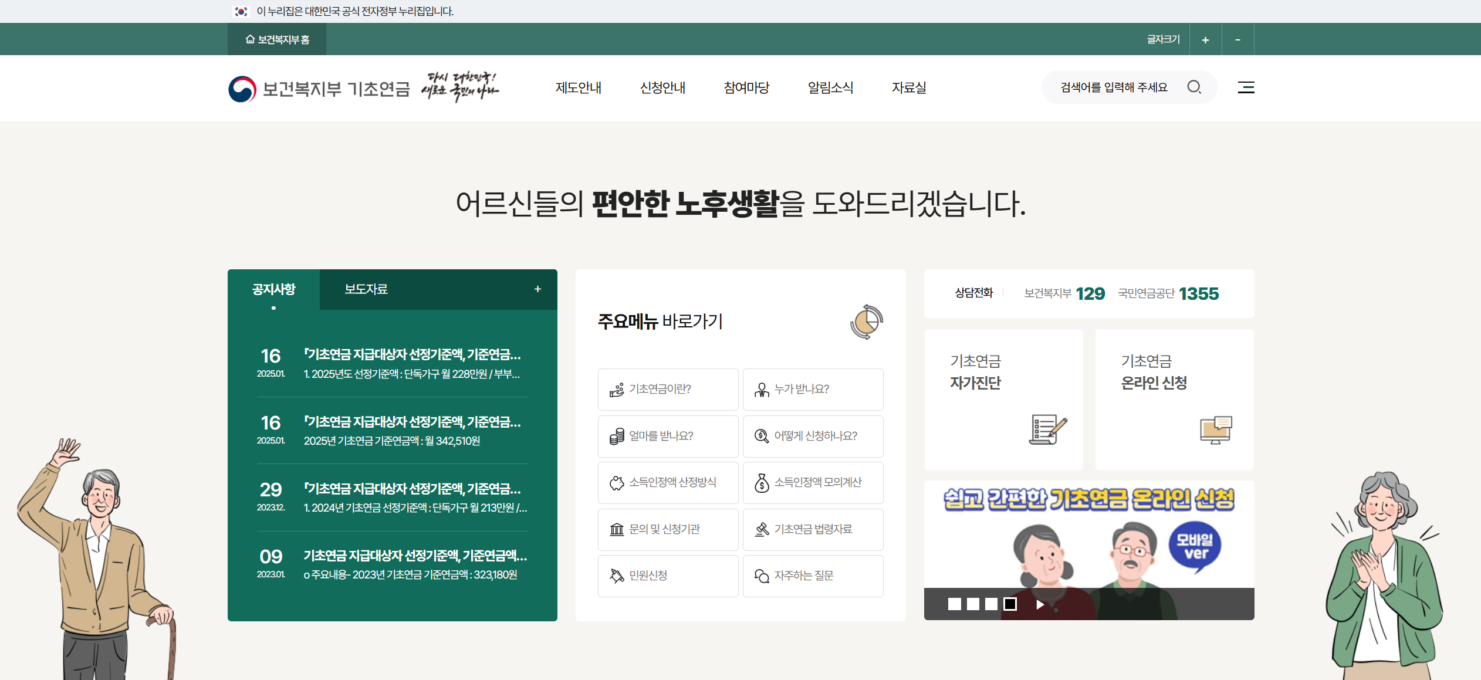Select the third banner slide indicator
Viewport: 1481px width, 680px height.
pos(991,604)
